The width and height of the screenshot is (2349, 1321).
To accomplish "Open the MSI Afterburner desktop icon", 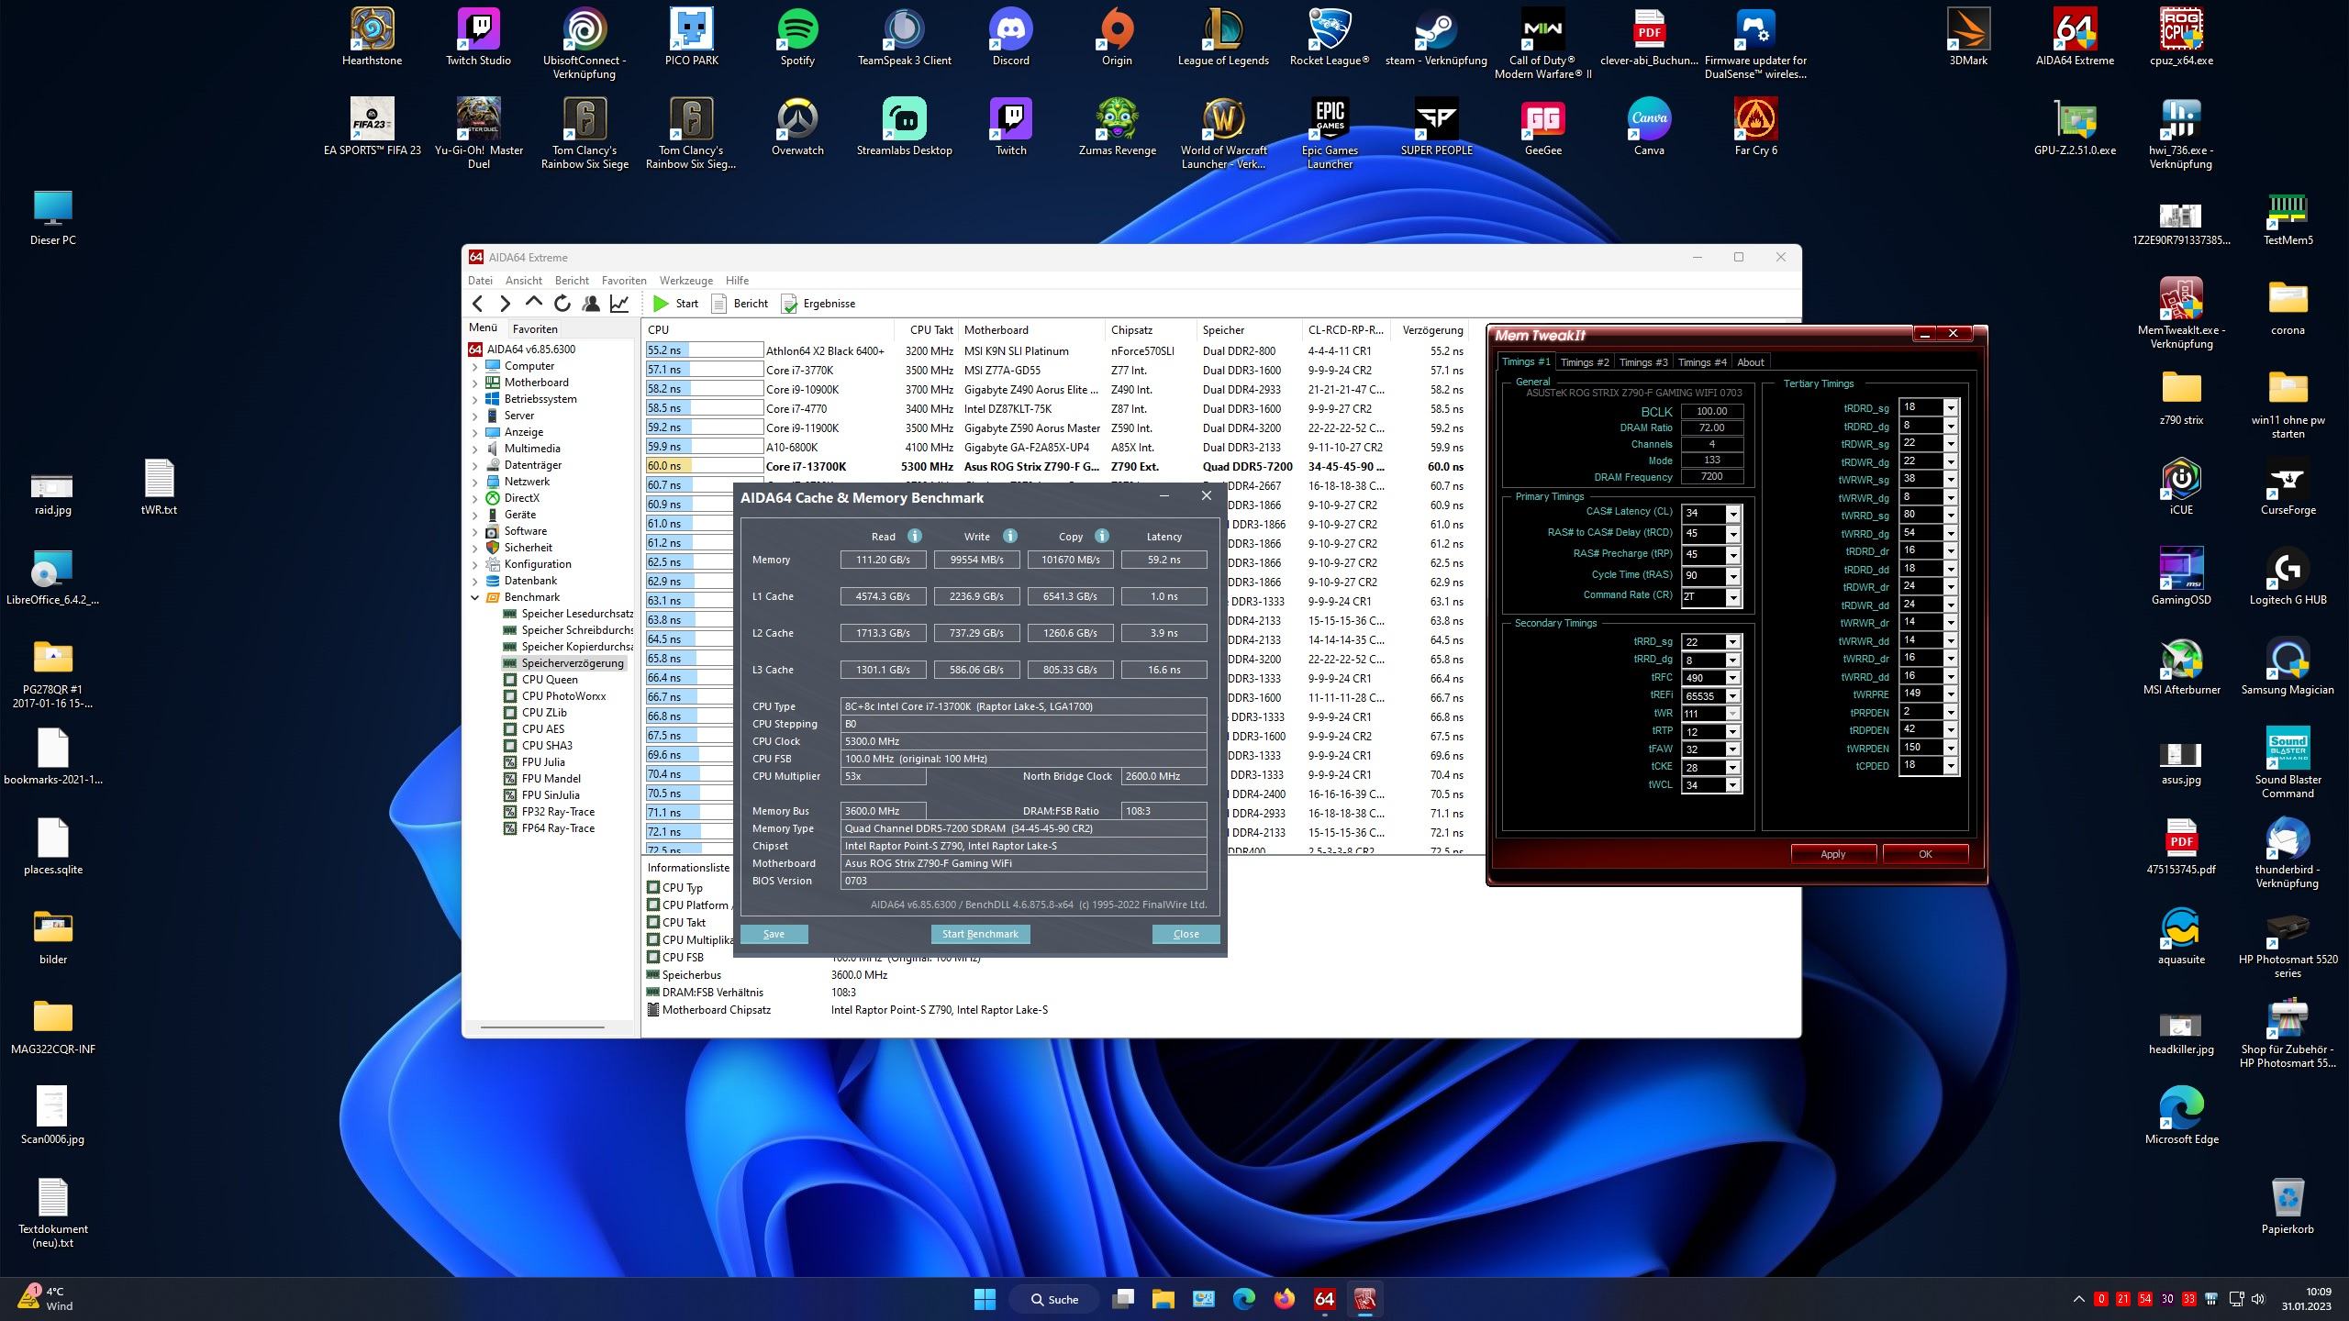I will (2181, 667).
